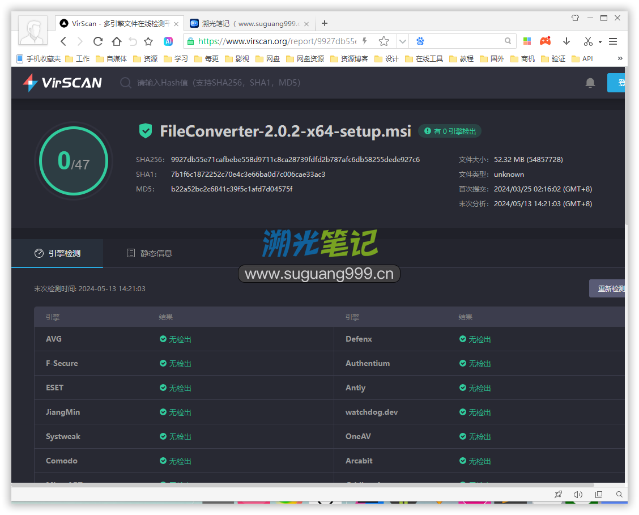Image resolution: width=639 pixels, height=515 pixels.
Task: Click the green shield safe icon
Action: (146, 131)
